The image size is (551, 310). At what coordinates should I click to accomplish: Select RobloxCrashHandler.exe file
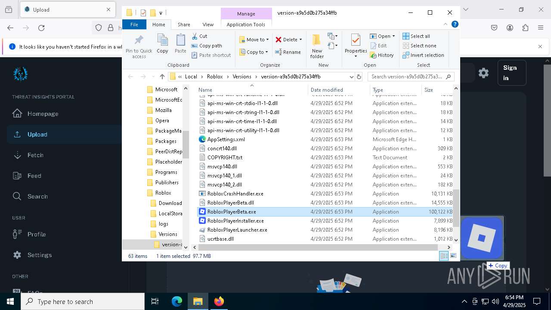pos(325,194)
